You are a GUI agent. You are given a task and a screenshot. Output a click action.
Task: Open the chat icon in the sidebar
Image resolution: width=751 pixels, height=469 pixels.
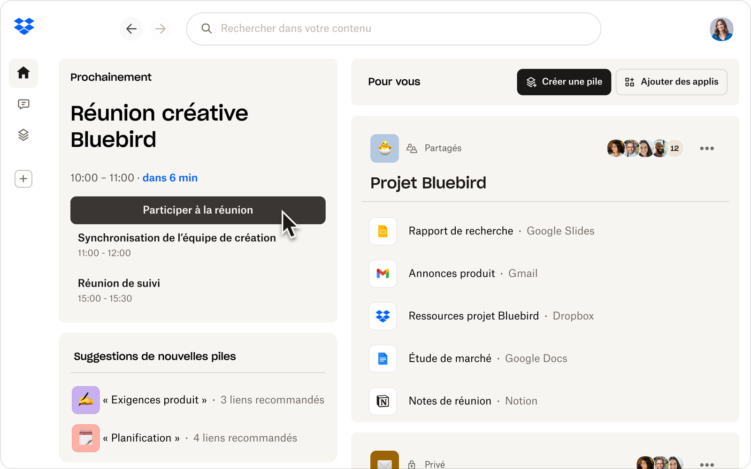pyautogui.click(x=23, y=104)
